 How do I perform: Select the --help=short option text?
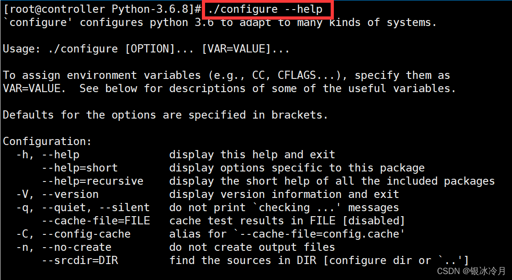pos(79,168)
